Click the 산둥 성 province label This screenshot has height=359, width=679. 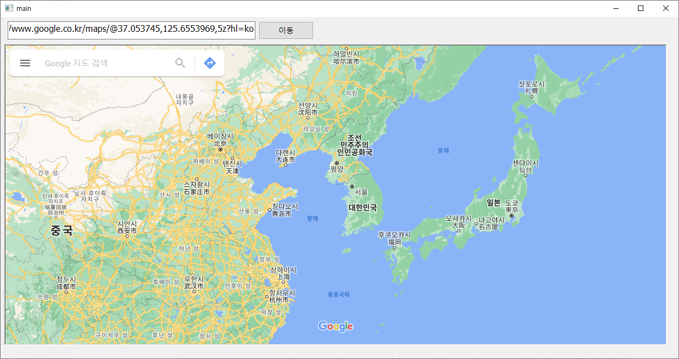(248, 212)
